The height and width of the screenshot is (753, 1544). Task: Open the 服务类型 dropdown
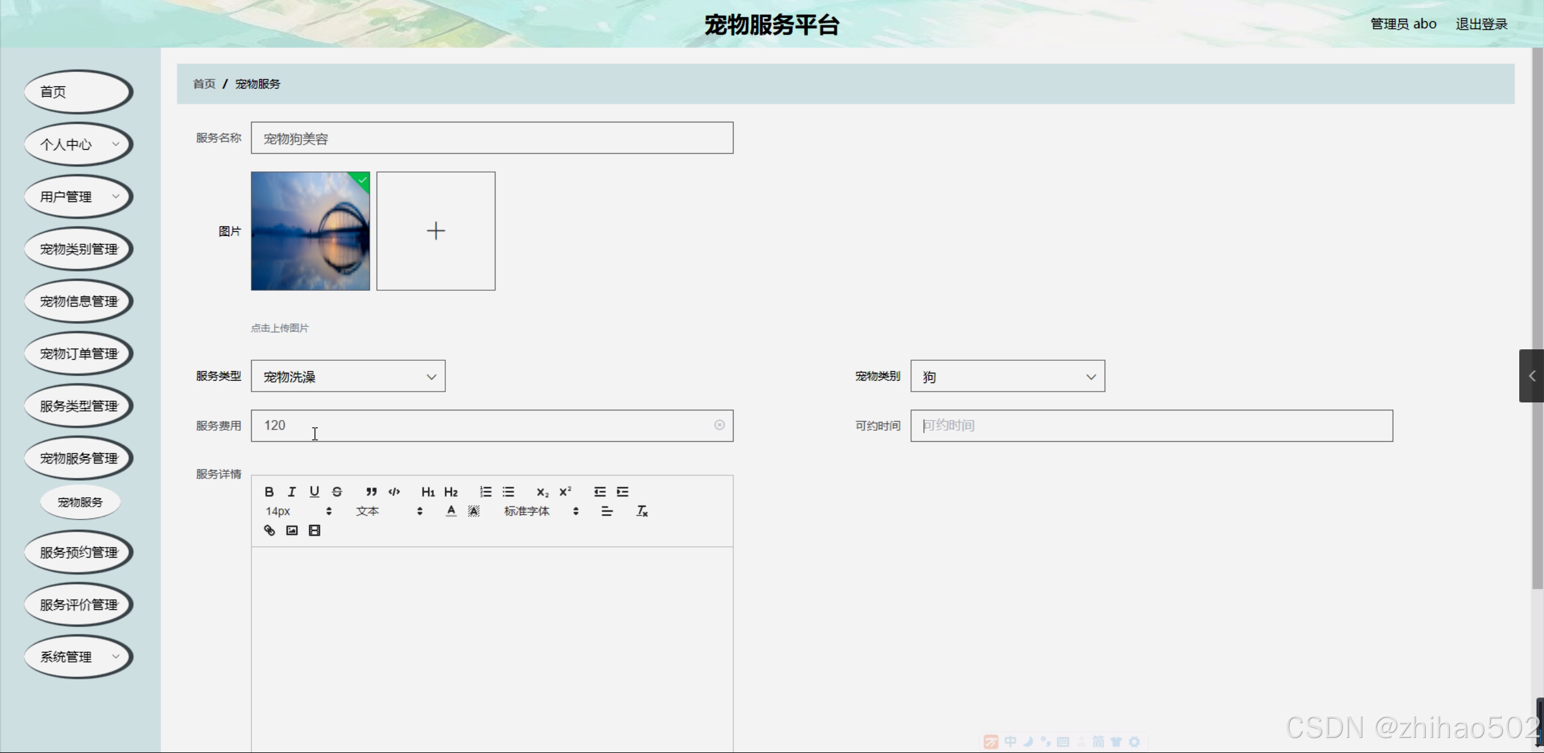[x=348, y=376]
